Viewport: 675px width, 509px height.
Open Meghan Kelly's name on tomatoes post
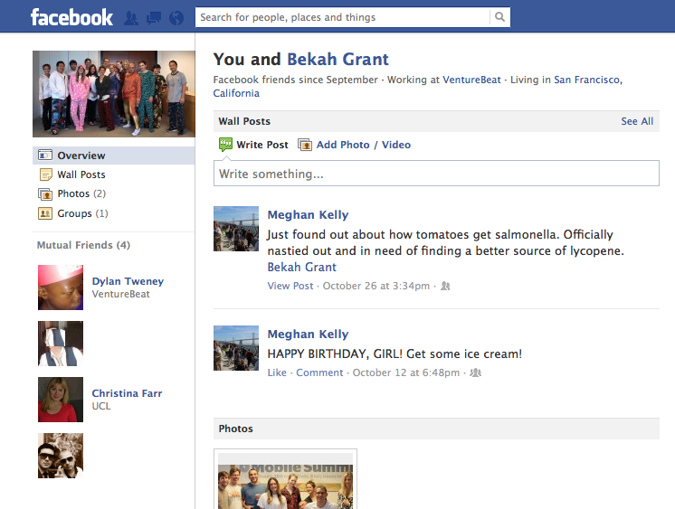click(308, 214)
